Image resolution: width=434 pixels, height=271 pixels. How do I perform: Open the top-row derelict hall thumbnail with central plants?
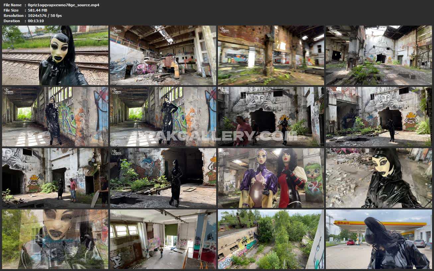coord(379,55)
